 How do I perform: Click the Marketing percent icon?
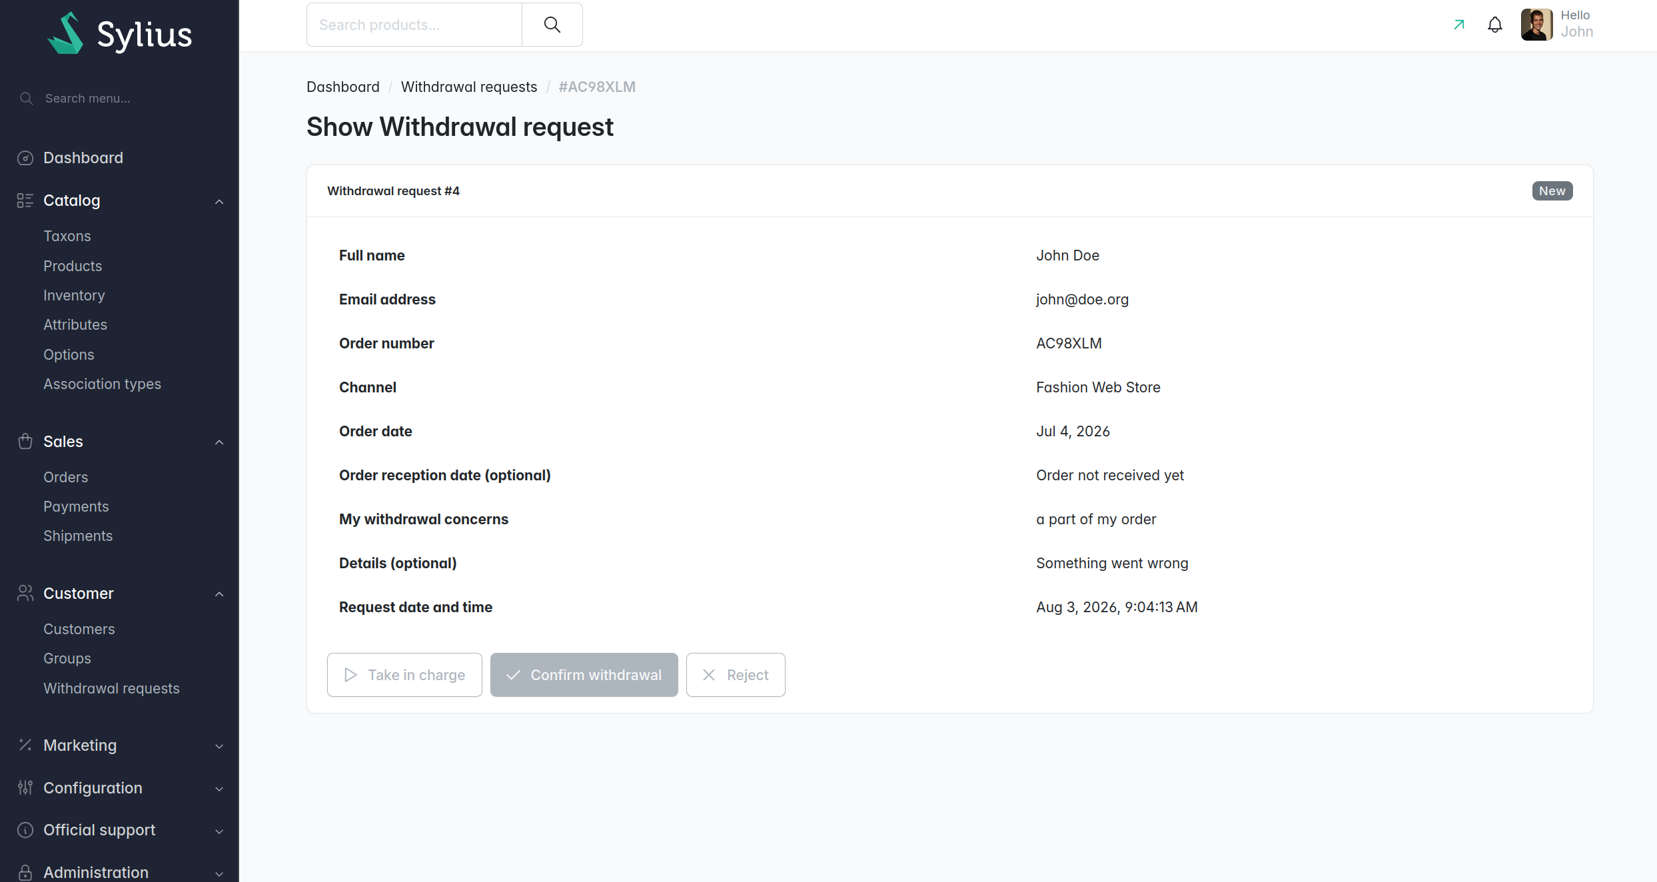tap(25, 745)
